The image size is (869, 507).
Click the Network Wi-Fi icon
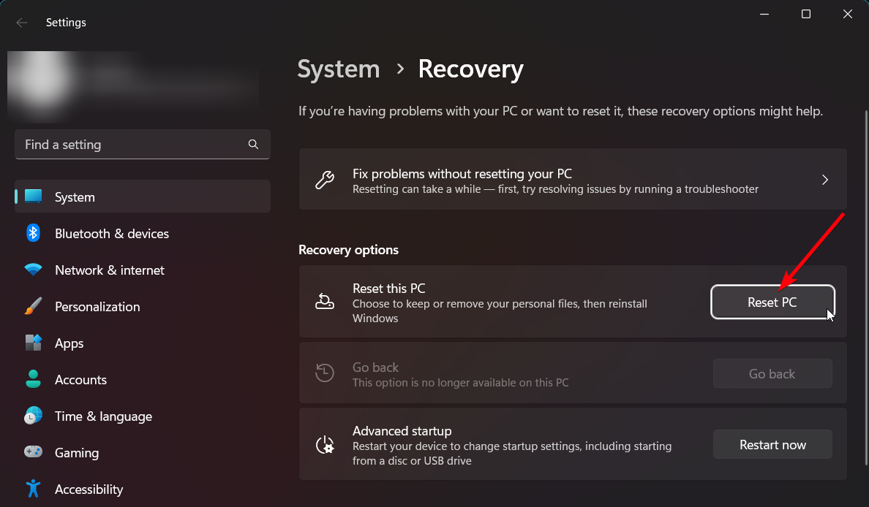point(33,270)
